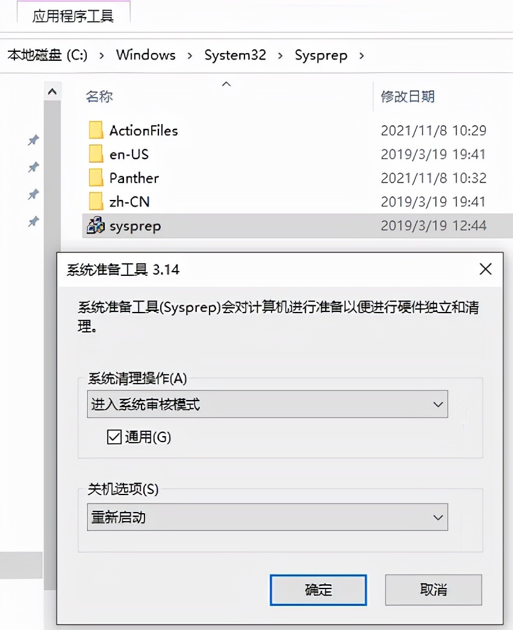The width and height of the screenshot is (513, 630).
Task: Click the first pinned item in sidebar
Action: click(33, 140)
